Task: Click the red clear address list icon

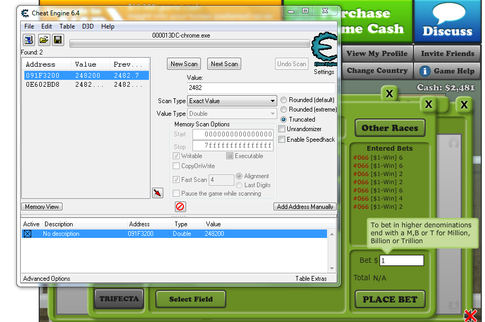Action: click(180, 206)
